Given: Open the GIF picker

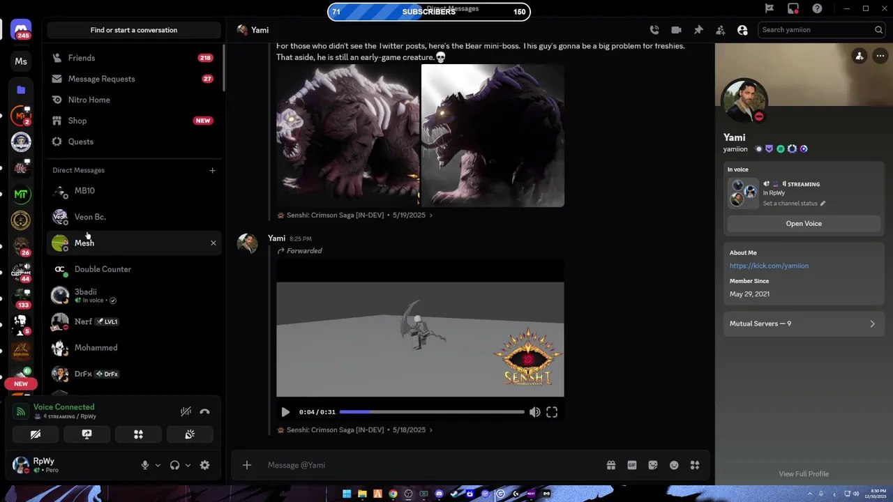Looking at the screenshot, I should click(632, 465).
